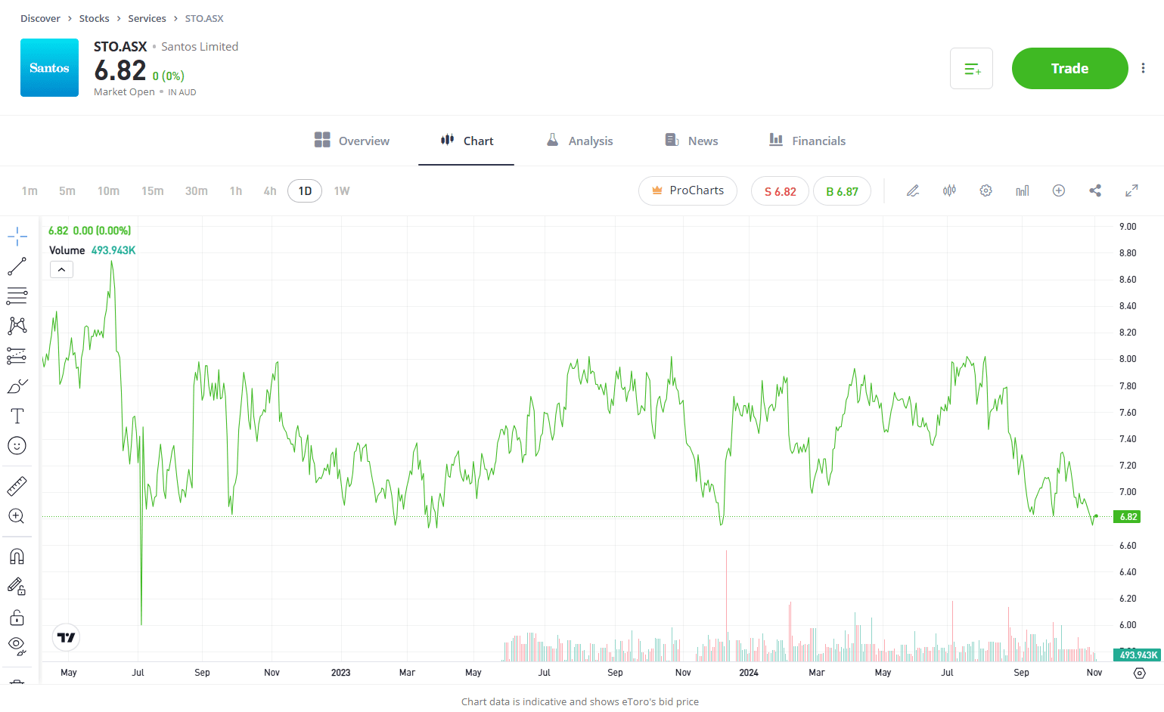
Task: Go to Discover breadcrumb
Action: pos(40,18)
